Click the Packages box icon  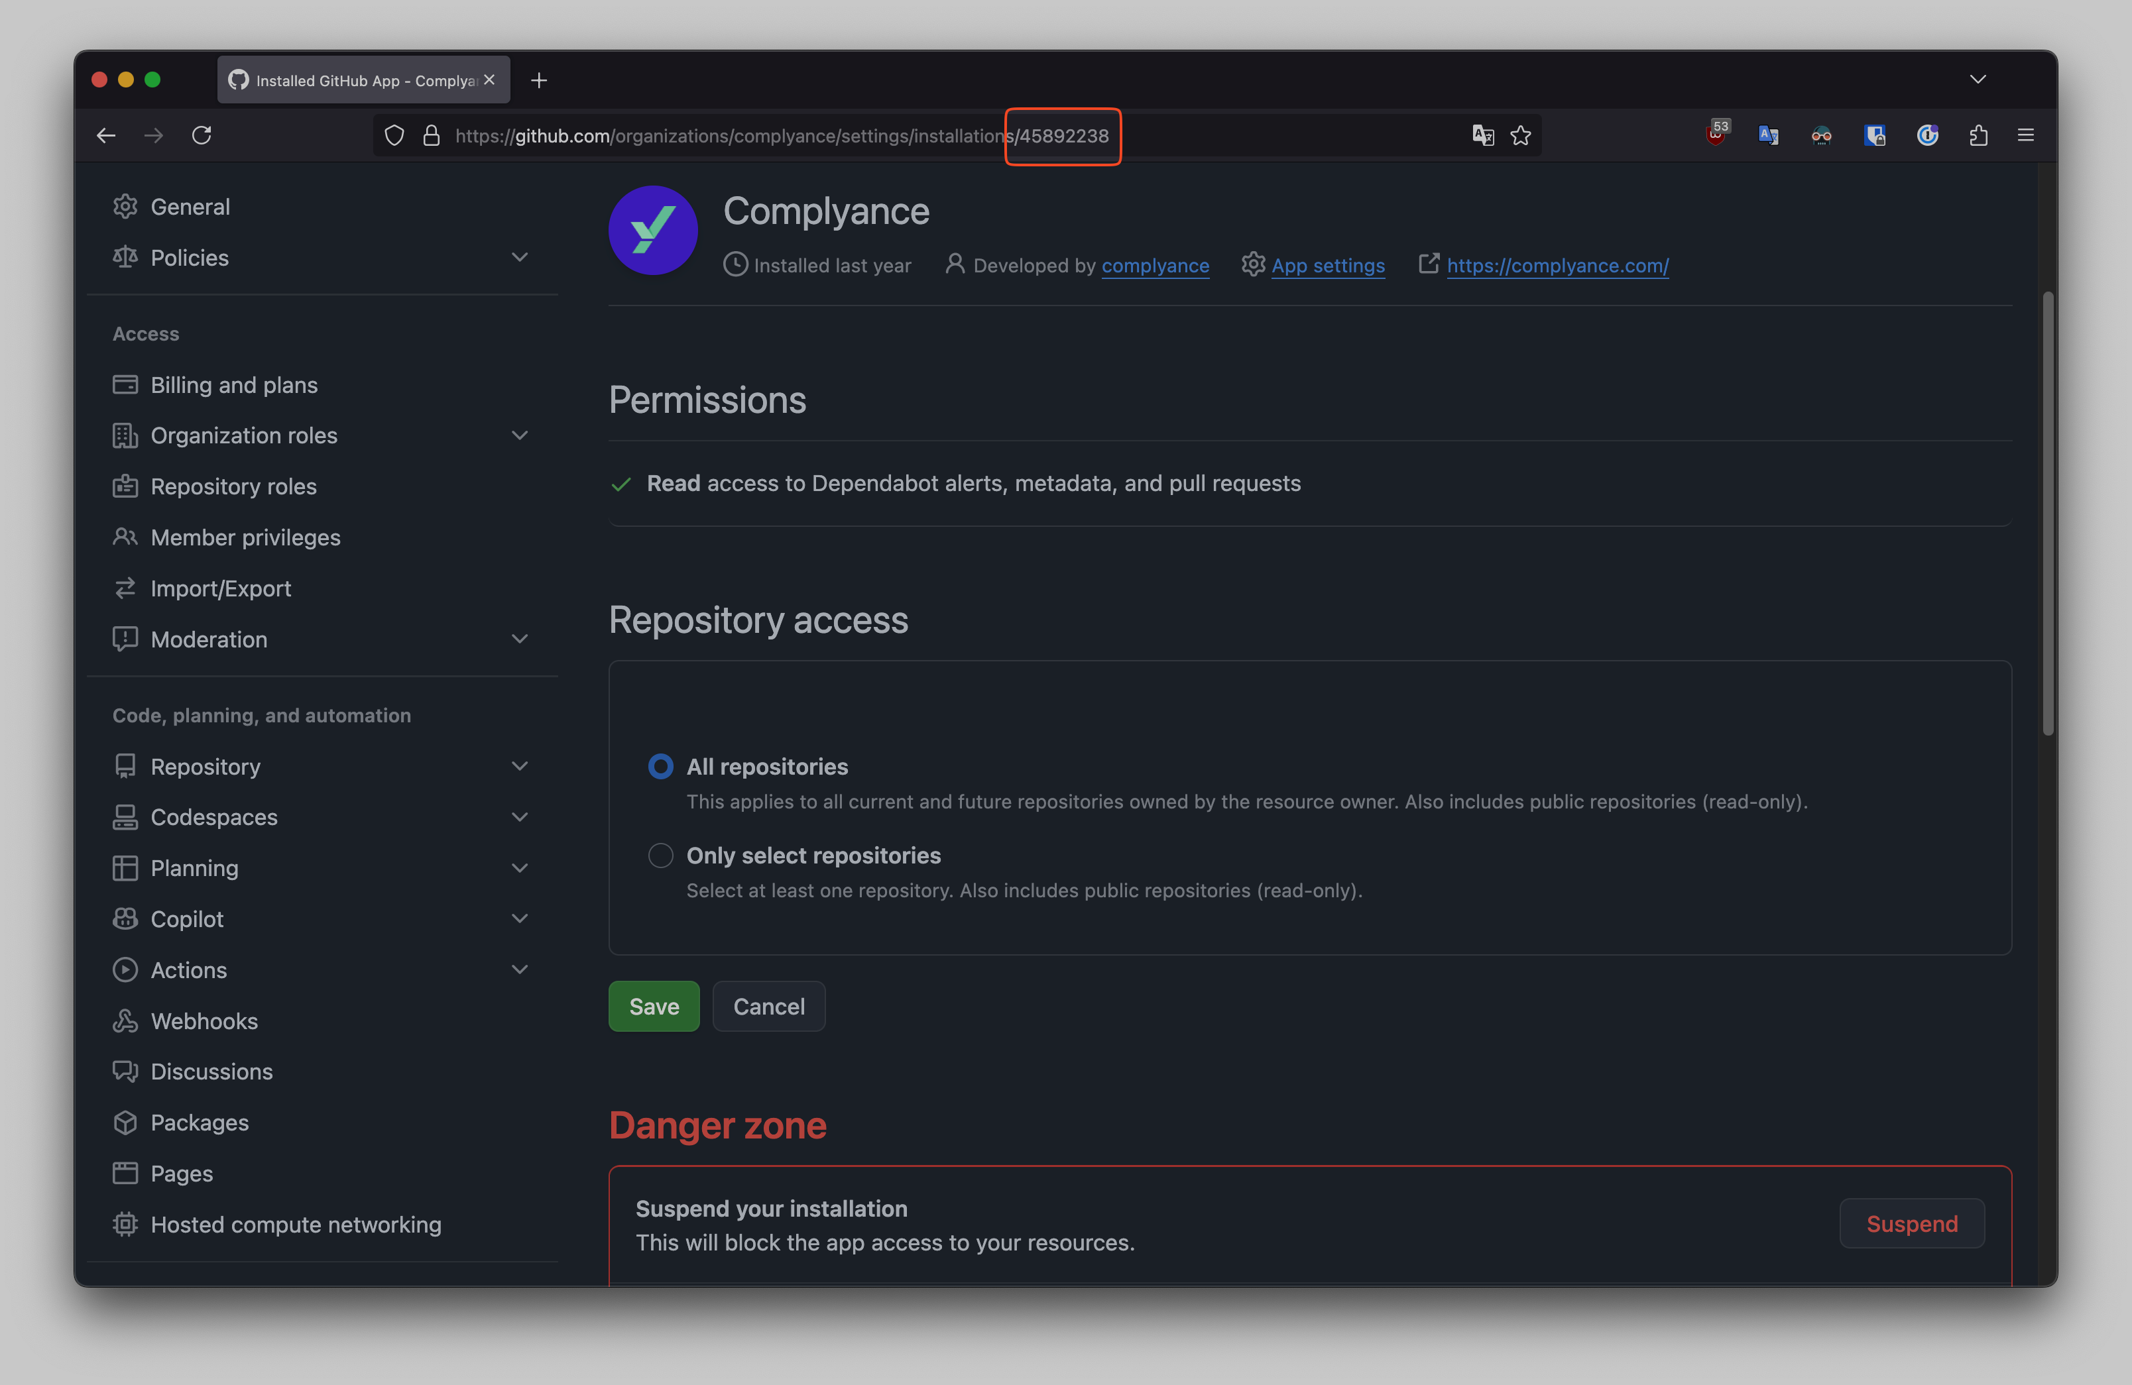[x=125, y=1123]
